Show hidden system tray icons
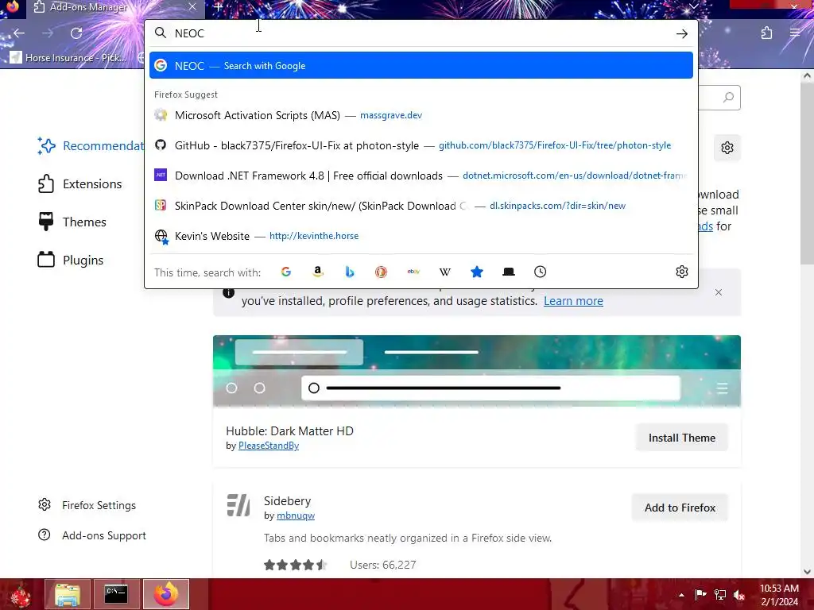The width and height of the screenshot is (814, 610). pyautogui.click(x=681, y=595)
